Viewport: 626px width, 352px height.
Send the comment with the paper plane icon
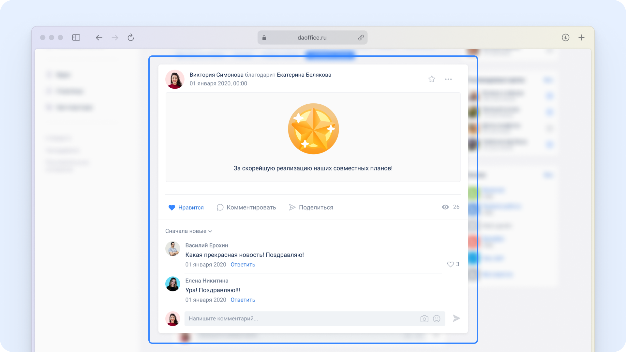click(456, 318)
